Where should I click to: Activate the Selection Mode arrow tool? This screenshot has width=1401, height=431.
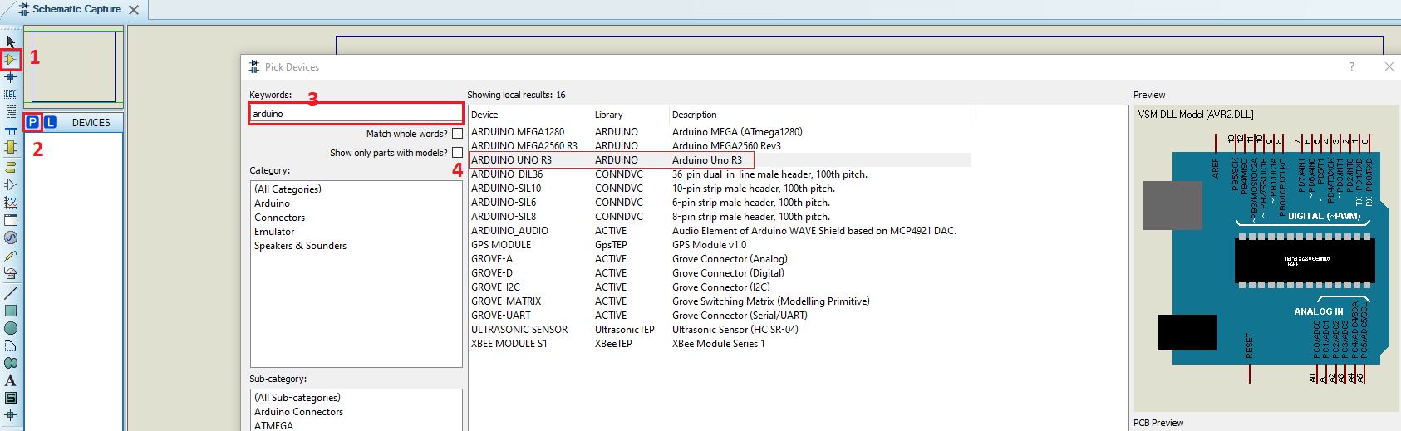(11, 42)
